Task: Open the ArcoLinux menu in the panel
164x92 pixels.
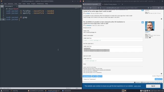Action: point(5,91)
